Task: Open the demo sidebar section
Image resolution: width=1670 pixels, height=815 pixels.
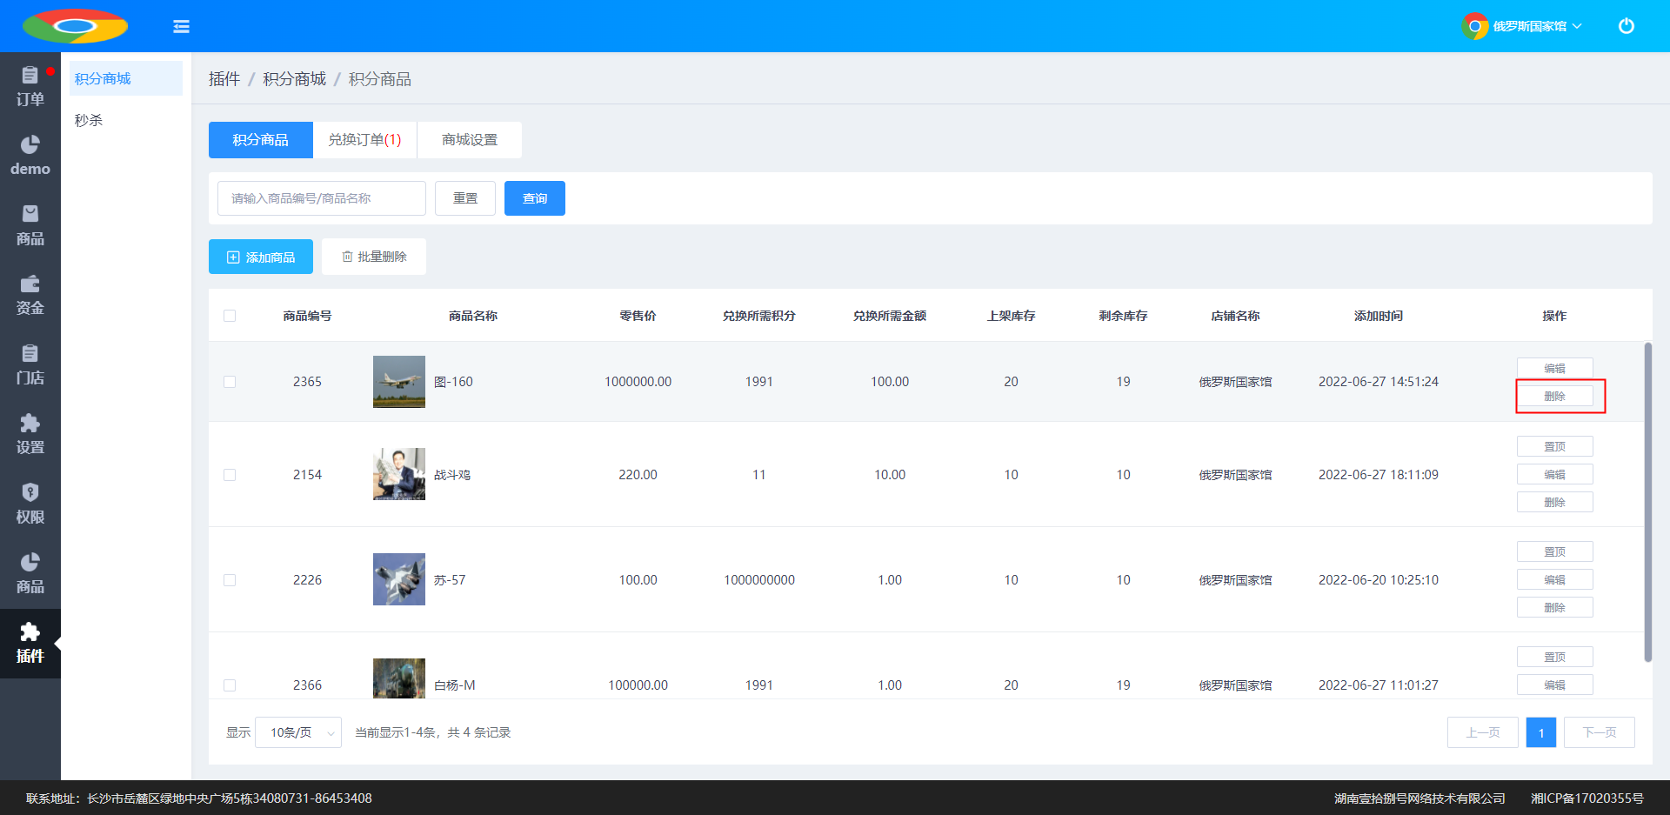Action: (30, 157)
